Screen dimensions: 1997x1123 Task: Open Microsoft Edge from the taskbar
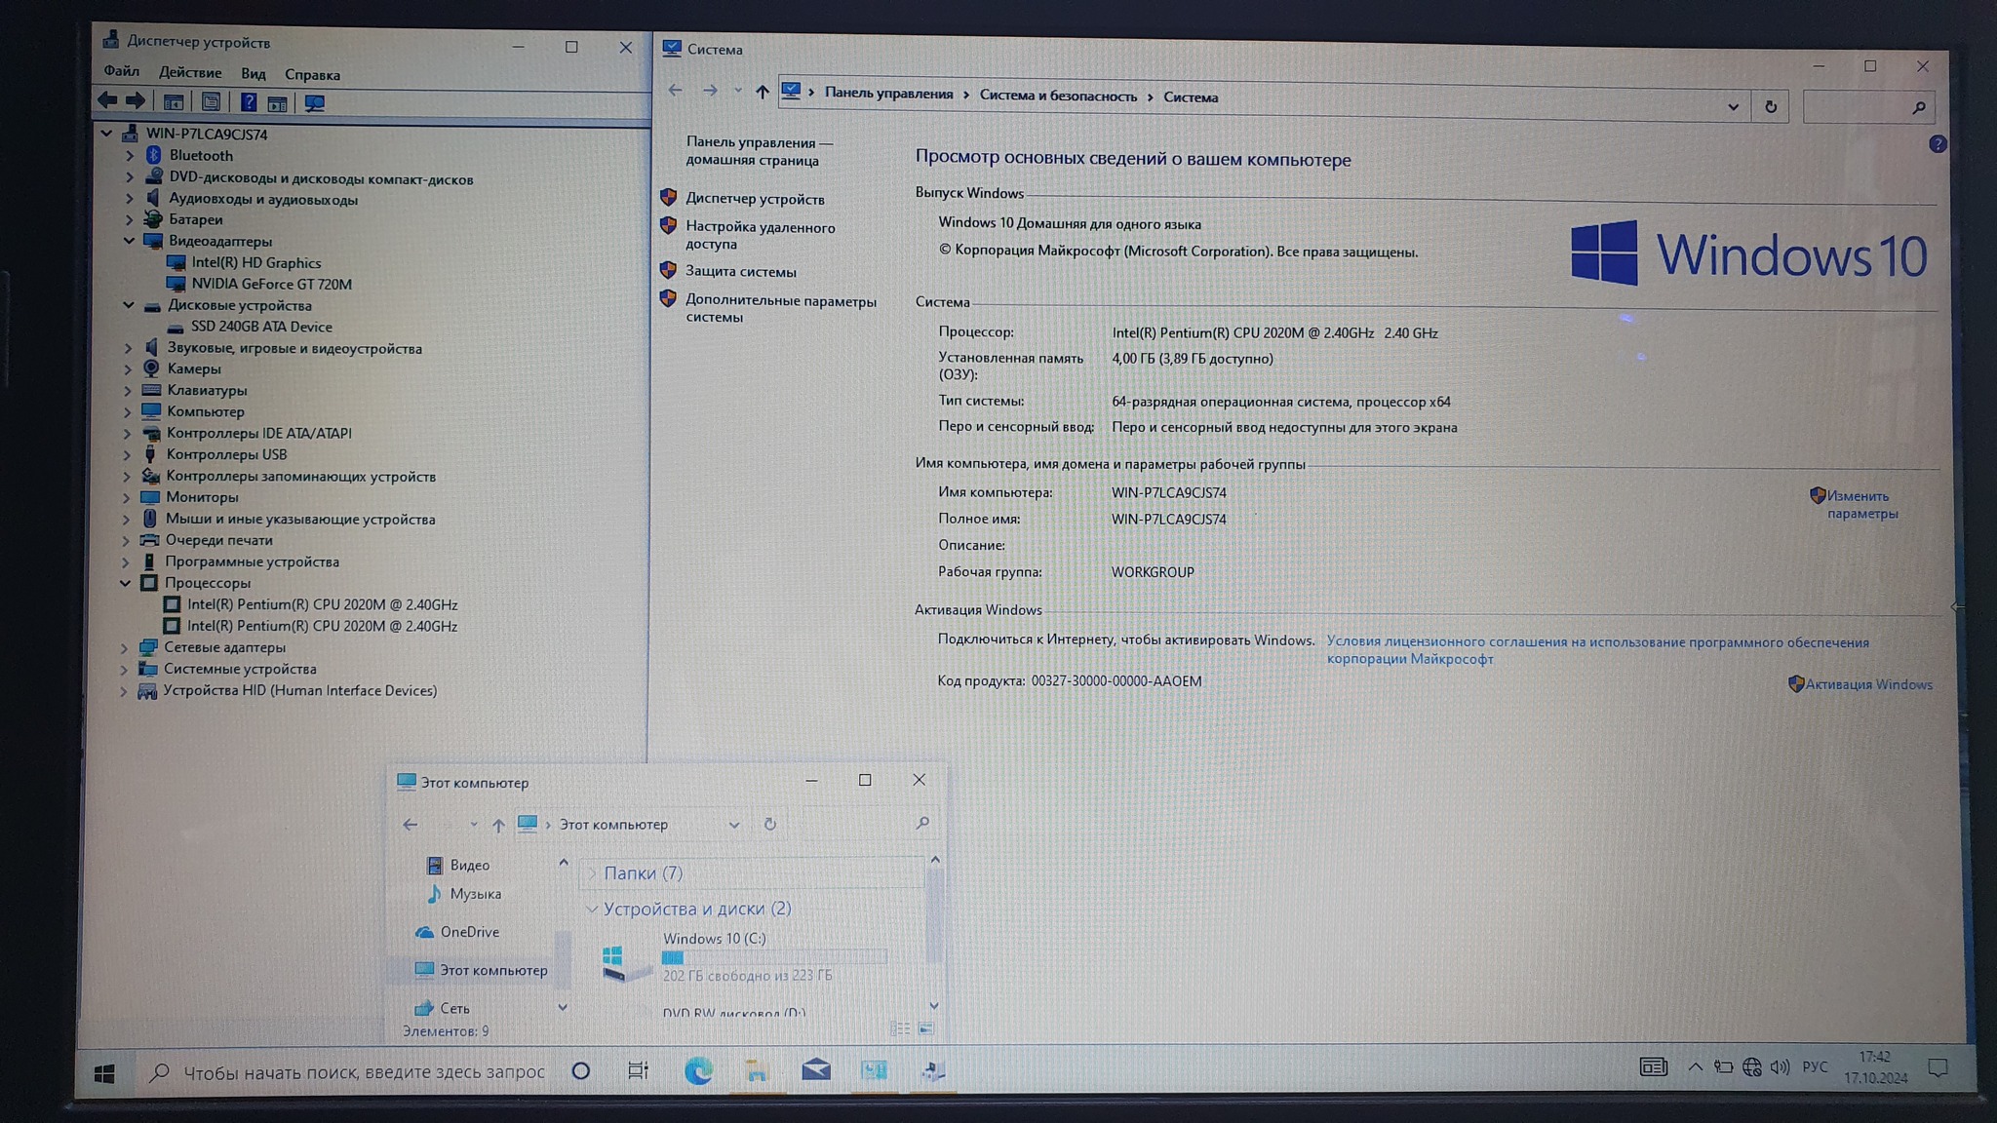pyautogui.click(x=698, y=1070)
